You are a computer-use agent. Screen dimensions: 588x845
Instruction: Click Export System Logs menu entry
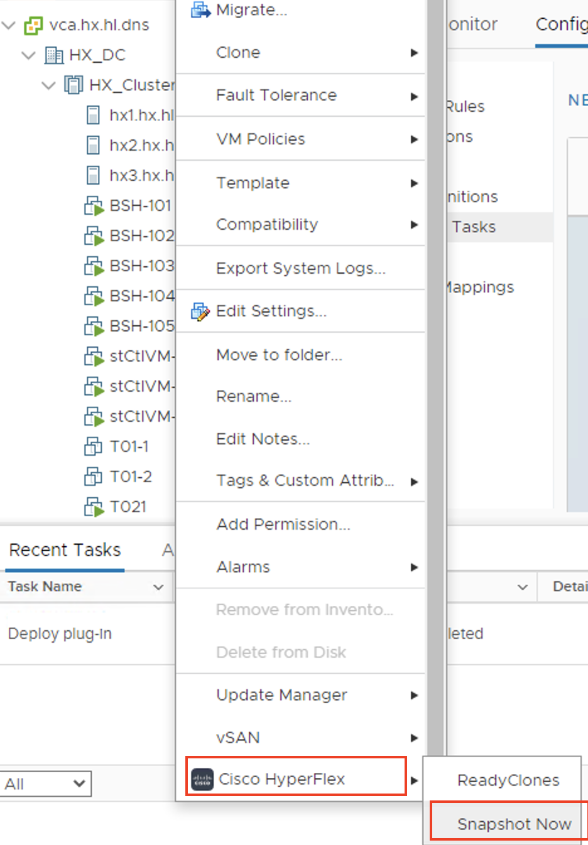click(300, 268)
